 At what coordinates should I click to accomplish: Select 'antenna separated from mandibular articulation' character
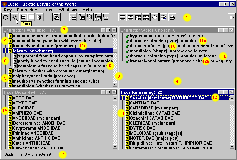(63, 36)
